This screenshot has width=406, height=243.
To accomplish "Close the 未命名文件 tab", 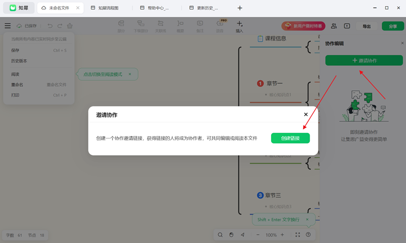I will 78,8.
